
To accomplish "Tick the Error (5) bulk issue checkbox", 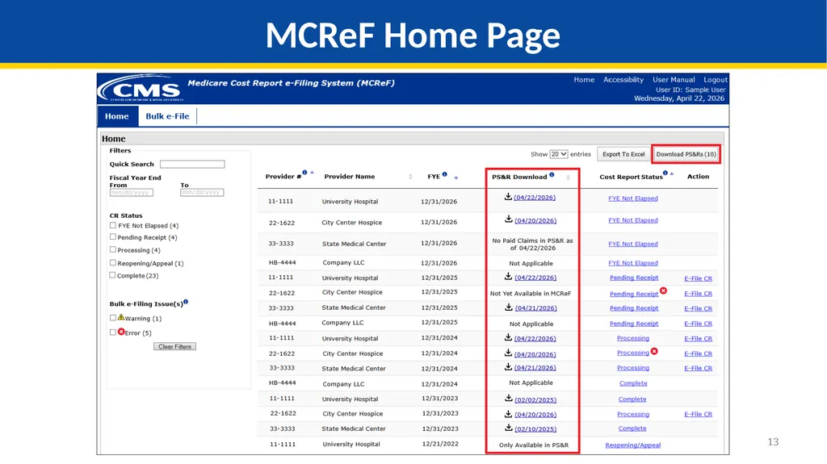I will [113, 332].
